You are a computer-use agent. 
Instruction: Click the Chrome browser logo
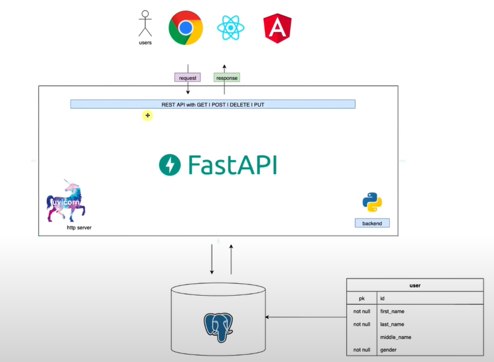186,28
